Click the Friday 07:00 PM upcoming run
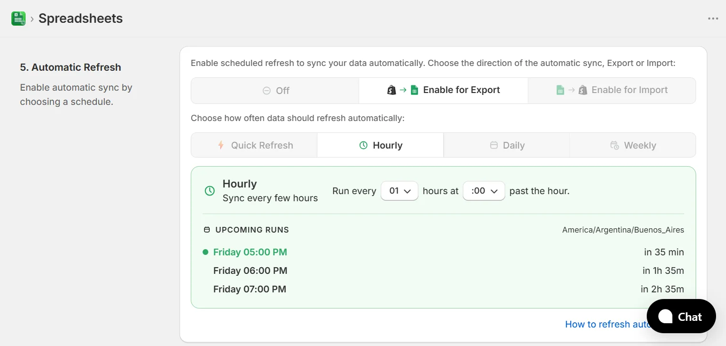Image resolution: width=726 pixels, height=346 pixels. (250, 289)
